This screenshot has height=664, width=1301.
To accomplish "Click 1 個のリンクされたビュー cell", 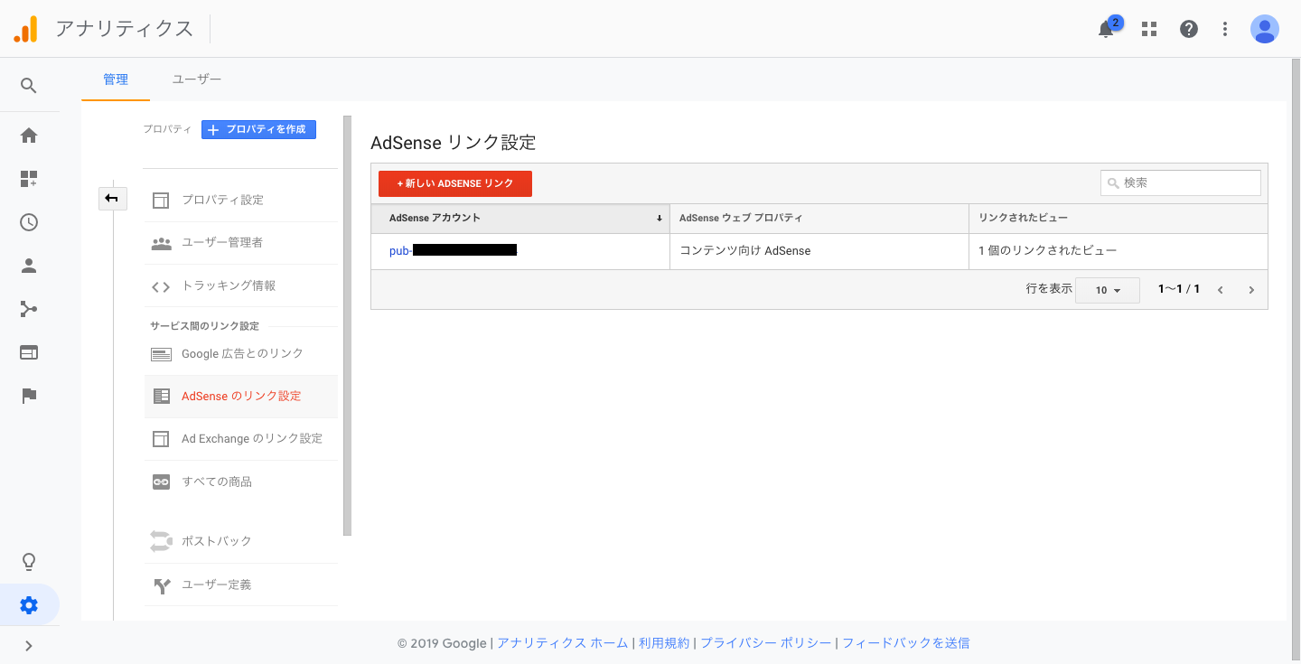I will pos(1118,251).
